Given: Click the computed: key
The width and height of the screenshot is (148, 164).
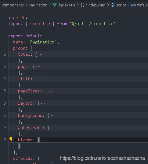Looking at the screenshot, I should pos(24,158).
